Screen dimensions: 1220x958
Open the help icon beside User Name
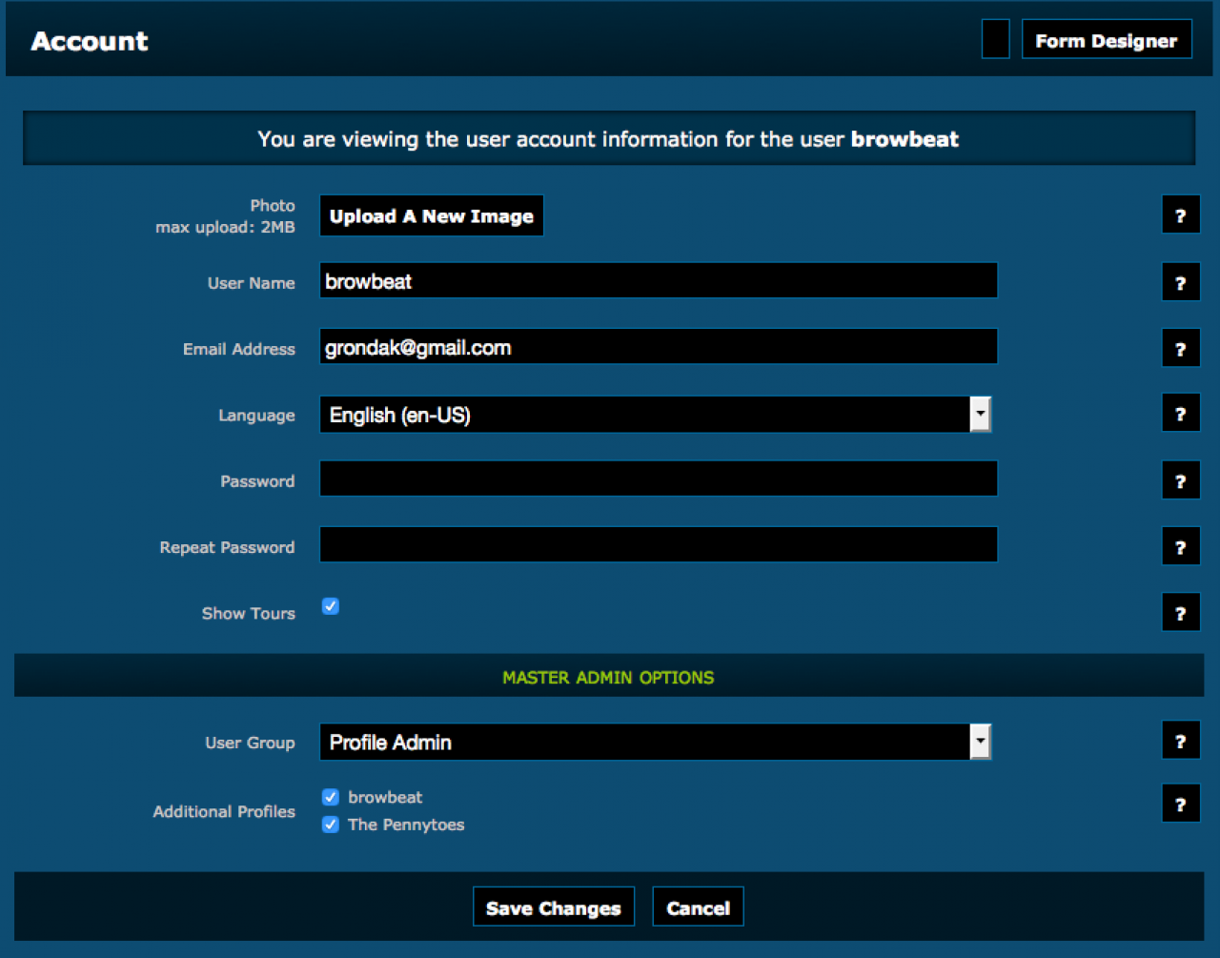tap(1180, 283)
